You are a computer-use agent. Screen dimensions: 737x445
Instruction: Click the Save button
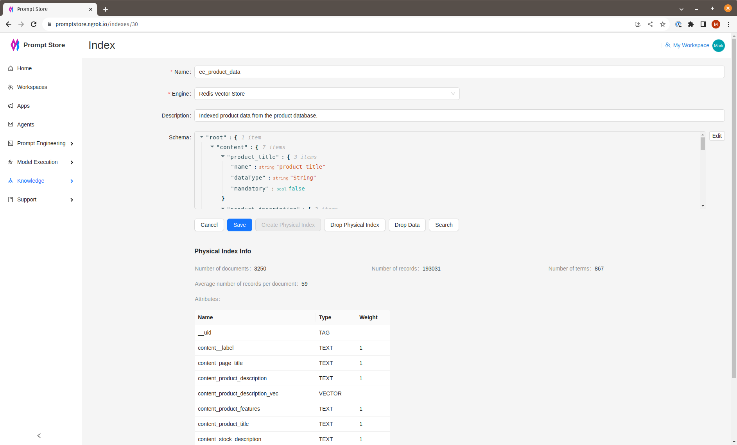click(x=240, y=225)
